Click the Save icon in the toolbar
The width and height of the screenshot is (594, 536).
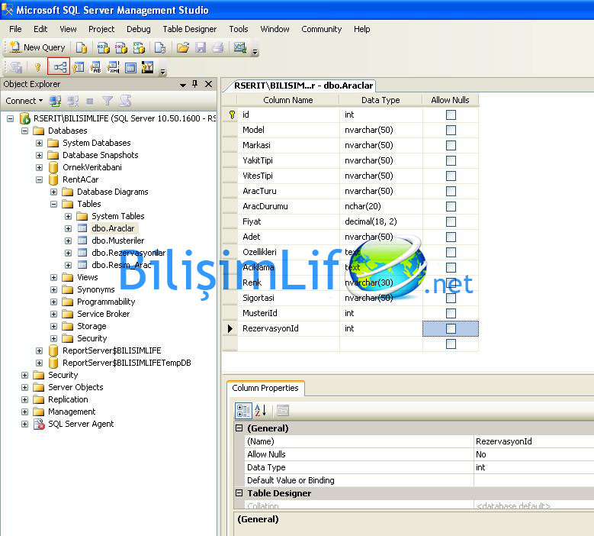click(x=201, y=48)
